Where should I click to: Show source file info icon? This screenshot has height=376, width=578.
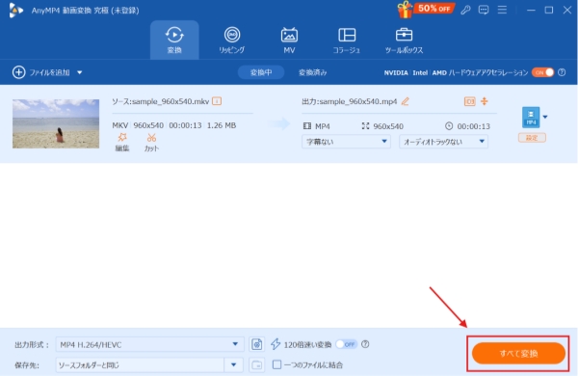[217, 101]
